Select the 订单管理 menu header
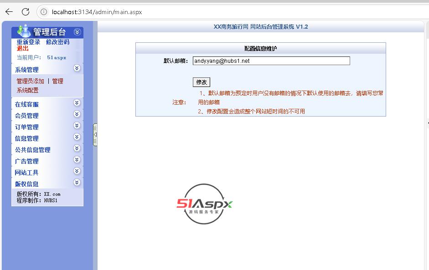429x270 pixels. click(x=27, y=127)
